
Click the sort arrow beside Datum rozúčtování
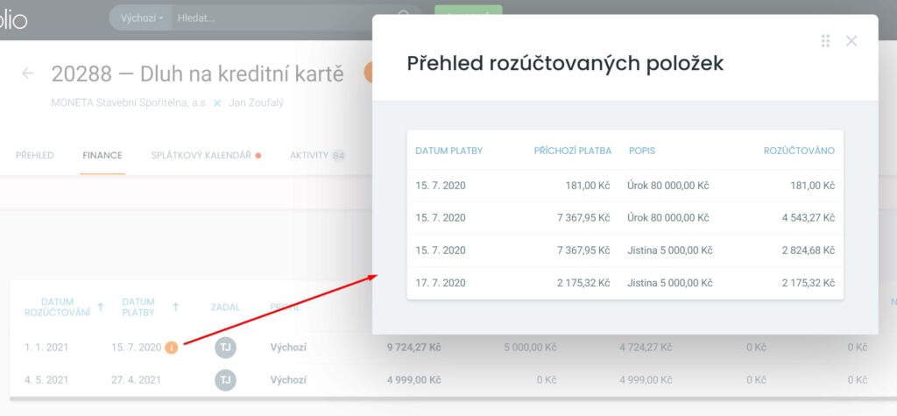tap(101, 307)
